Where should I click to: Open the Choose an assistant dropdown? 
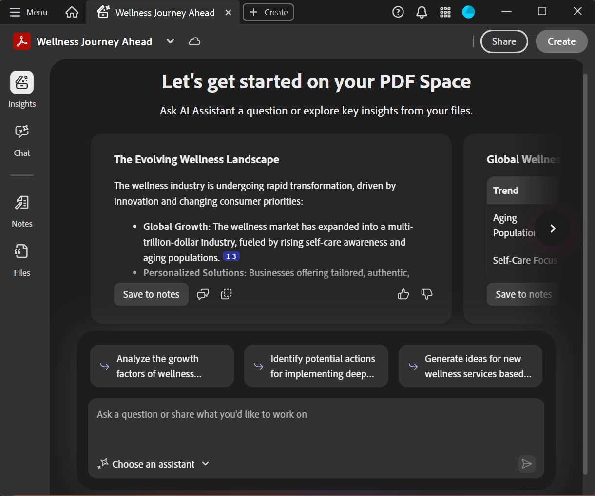click(154, 464)
